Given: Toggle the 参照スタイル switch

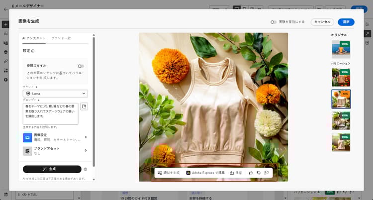Looking at the screenshot, I should tap(81, 66).
